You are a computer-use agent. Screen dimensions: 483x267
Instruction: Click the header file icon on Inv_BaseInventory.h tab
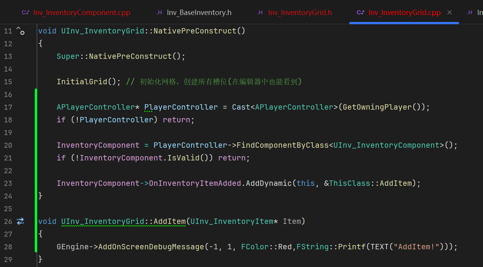coord(159,13)
